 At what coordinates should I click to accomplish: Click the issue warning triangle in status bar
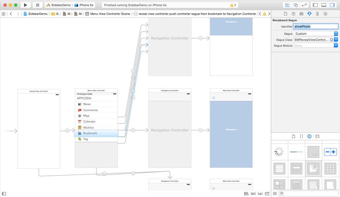click(232, 5)
